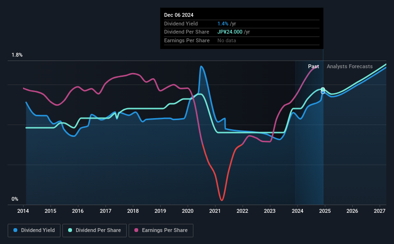The image size is (394, 244).
Task: Click the pink Earnings Per Share legend dot
Action: (136, 230)
